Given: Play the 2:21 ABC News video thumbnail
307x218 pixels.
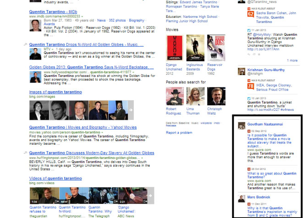Looking at the screenshot, I should [132, 196].
